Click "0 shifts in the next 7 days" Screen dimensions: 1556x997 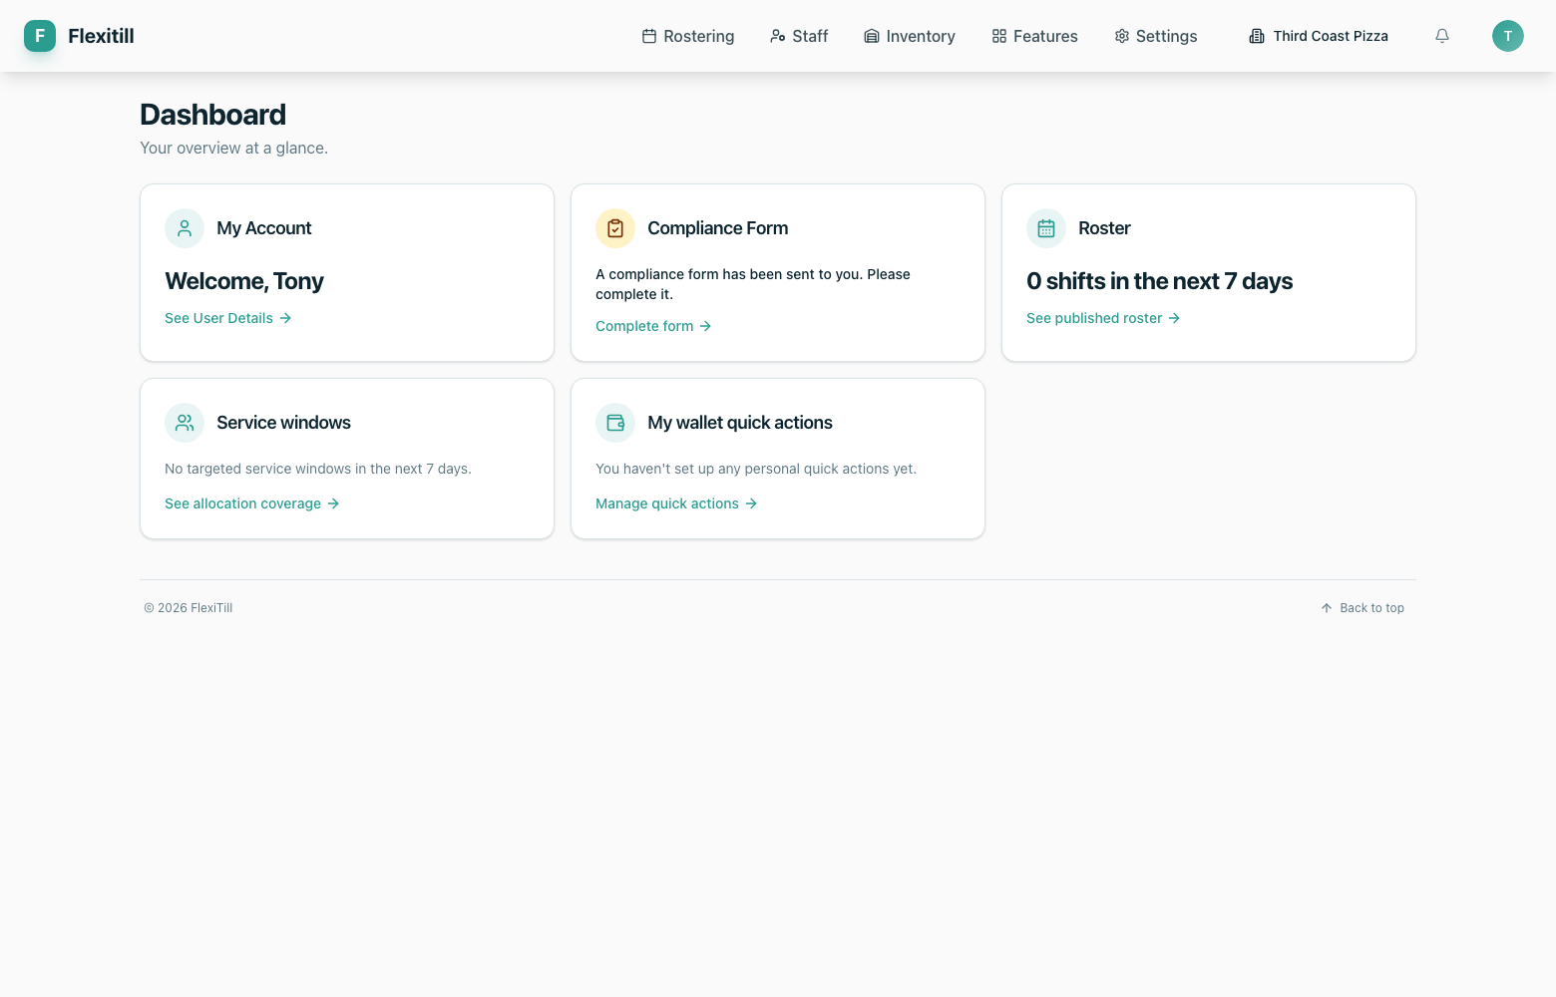[x=1159, y=281]
